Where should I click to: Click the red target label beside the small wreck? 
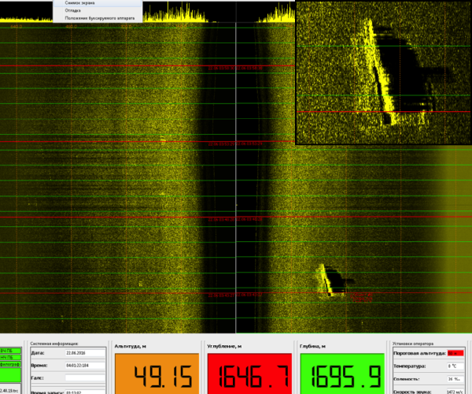click(x=362, y=297)
